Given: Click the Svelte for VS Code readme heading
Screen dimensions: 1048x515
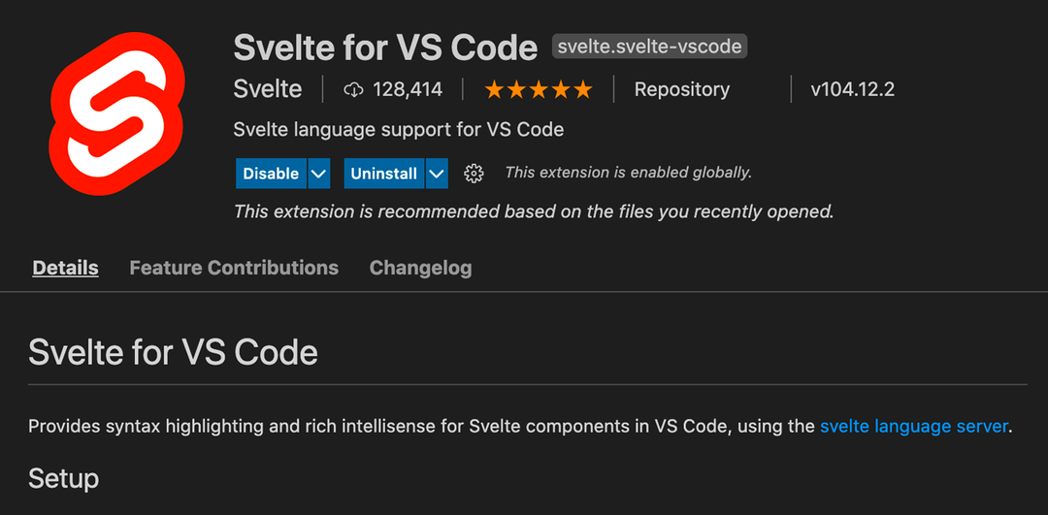Looking at the screenshot, I should tap(173, 353).
